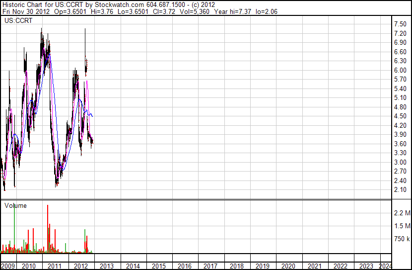Click the Fri Nov 30 2012 date text
This screenshot has height=270, width=412.
(26, 11)
